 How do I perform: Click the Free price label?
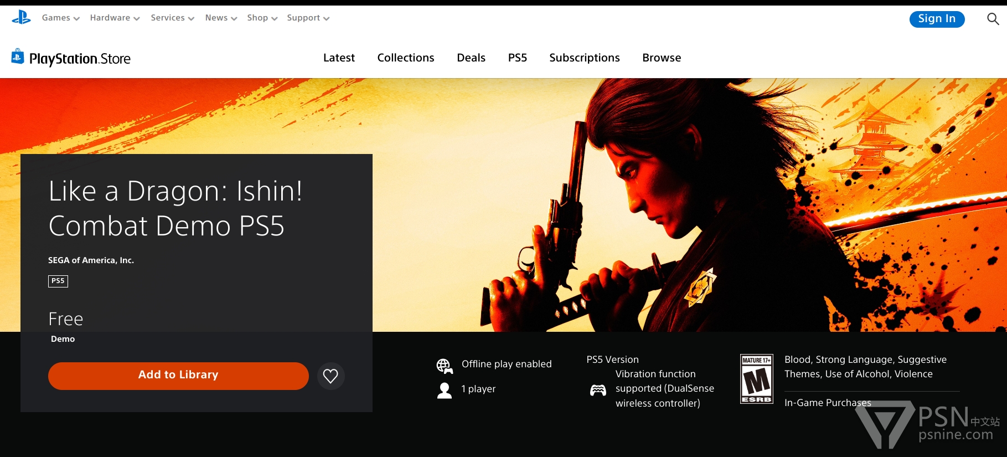click(x=66, y=319)
